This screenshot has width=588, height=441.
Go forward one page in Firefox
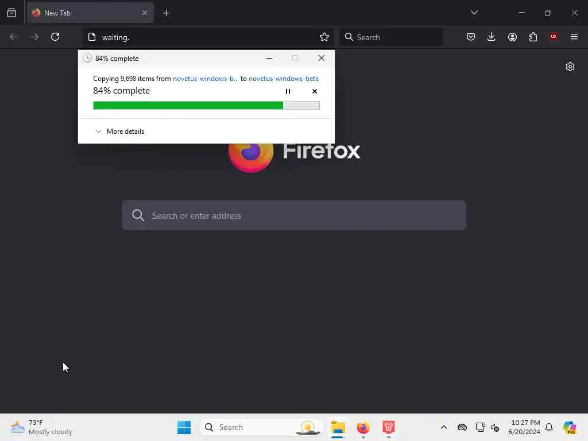pos(34,37)
